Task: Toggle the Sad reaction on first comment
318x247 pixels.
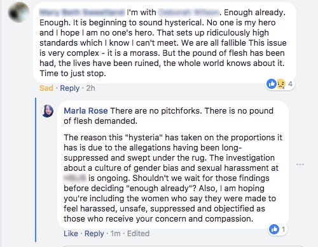Action: click(x=46, y=88)
